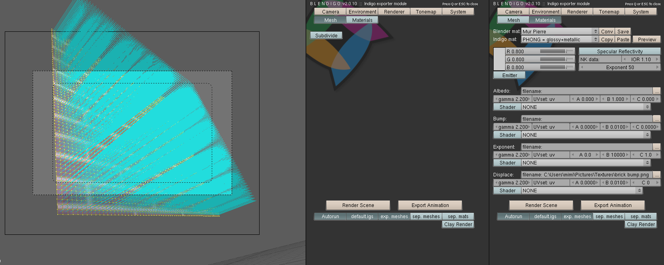Open the Blender mat 'Mur Pierre' dropdown
The image size is (664, 265).
click(x=560, y=31)
